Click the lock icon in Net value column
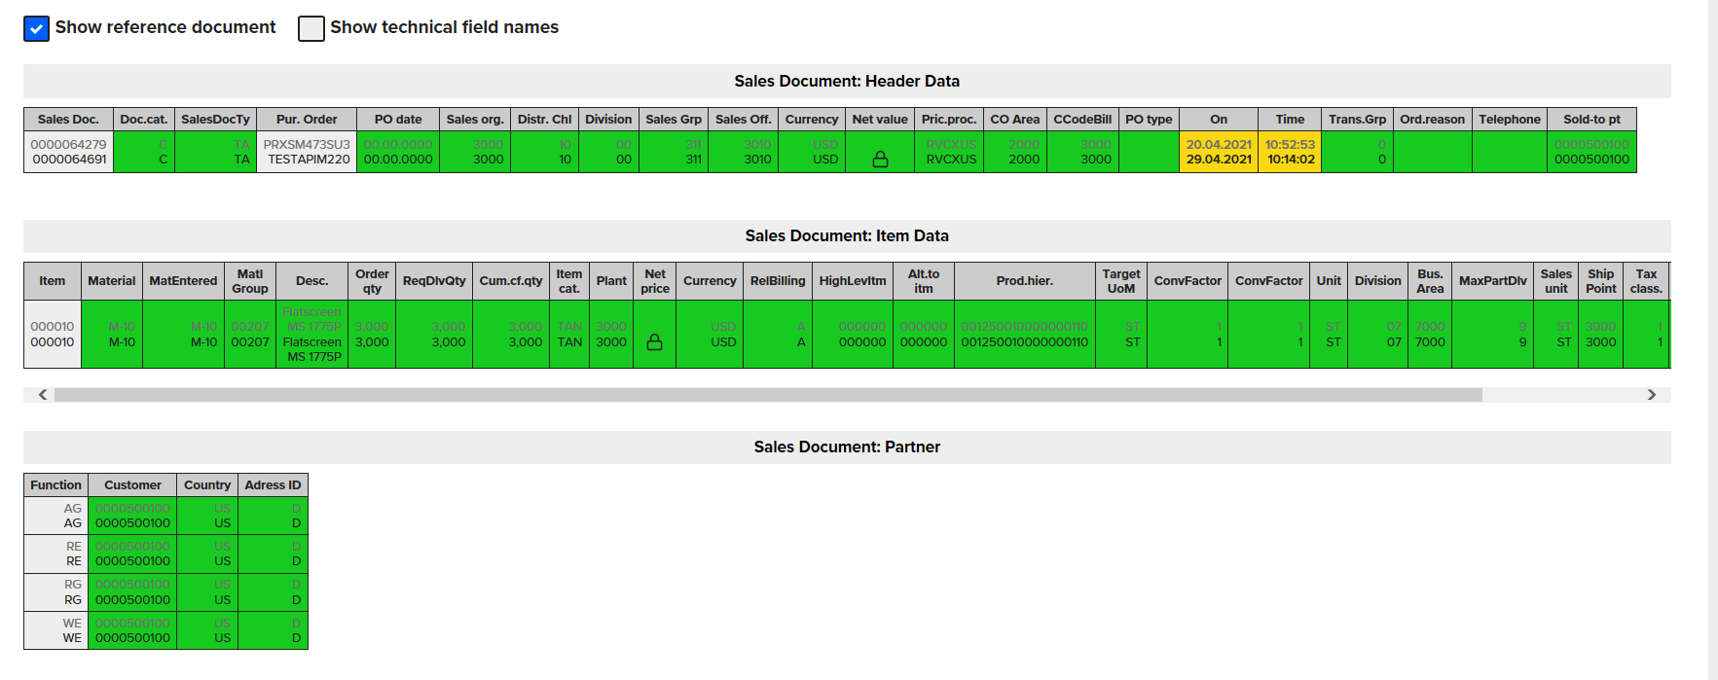Screen dimensions: 1718x680 coord(880,160)
